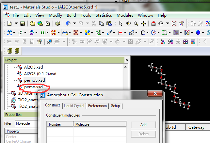Select the Zoom magnifier tool

(x=136, y=24)
